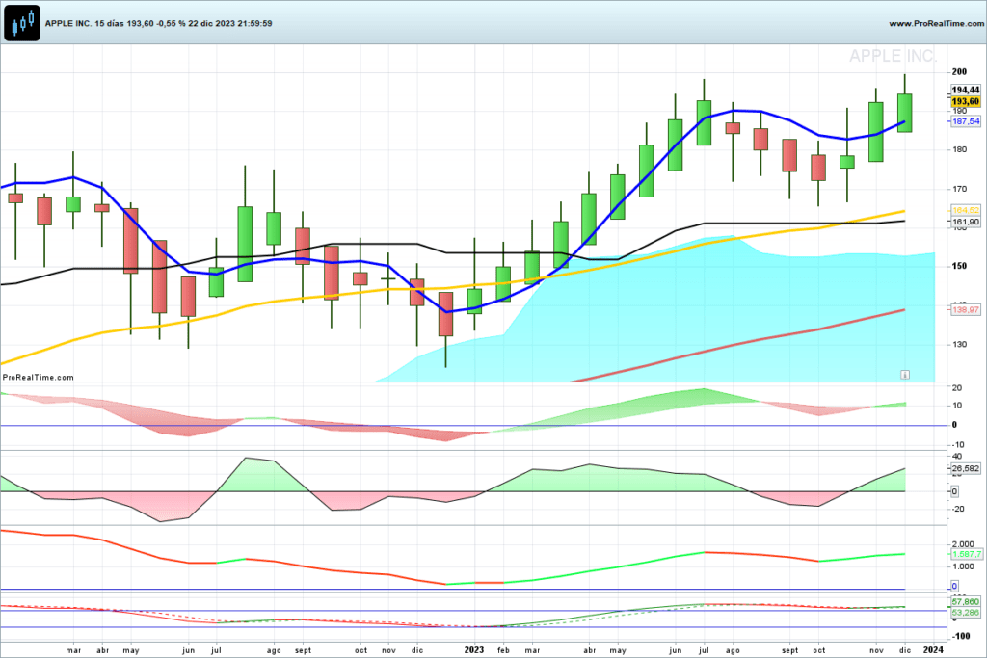The image size is (987, 658).
Task: Click the ProRealTime candlestick logo icon
Action: click(22, 23)
